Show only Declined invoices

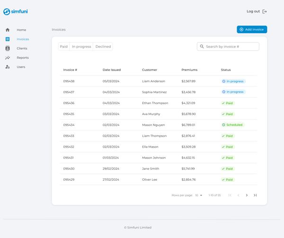click(x=103, y=46)
